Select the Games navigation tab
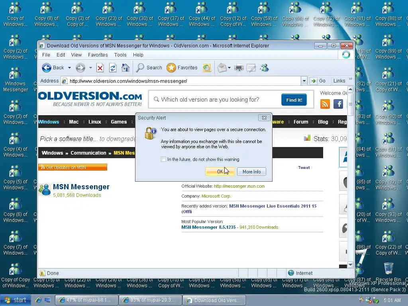Image resolution: width=408 pixels, height=306 pixels. pos(119,122)
